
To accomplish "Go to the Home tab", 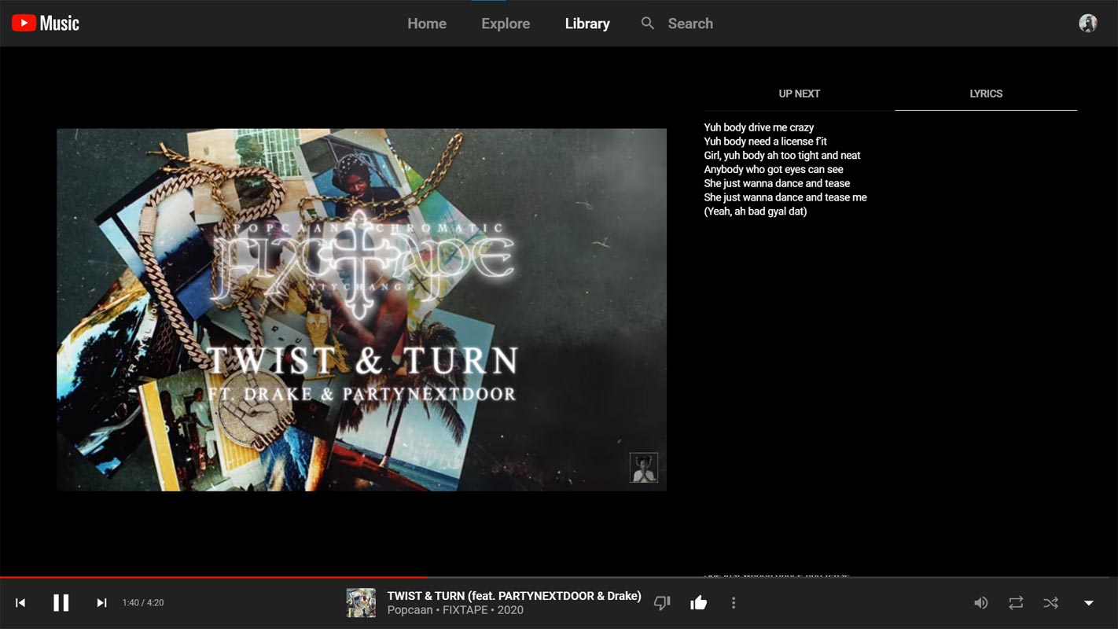I will tap(427, 24).
